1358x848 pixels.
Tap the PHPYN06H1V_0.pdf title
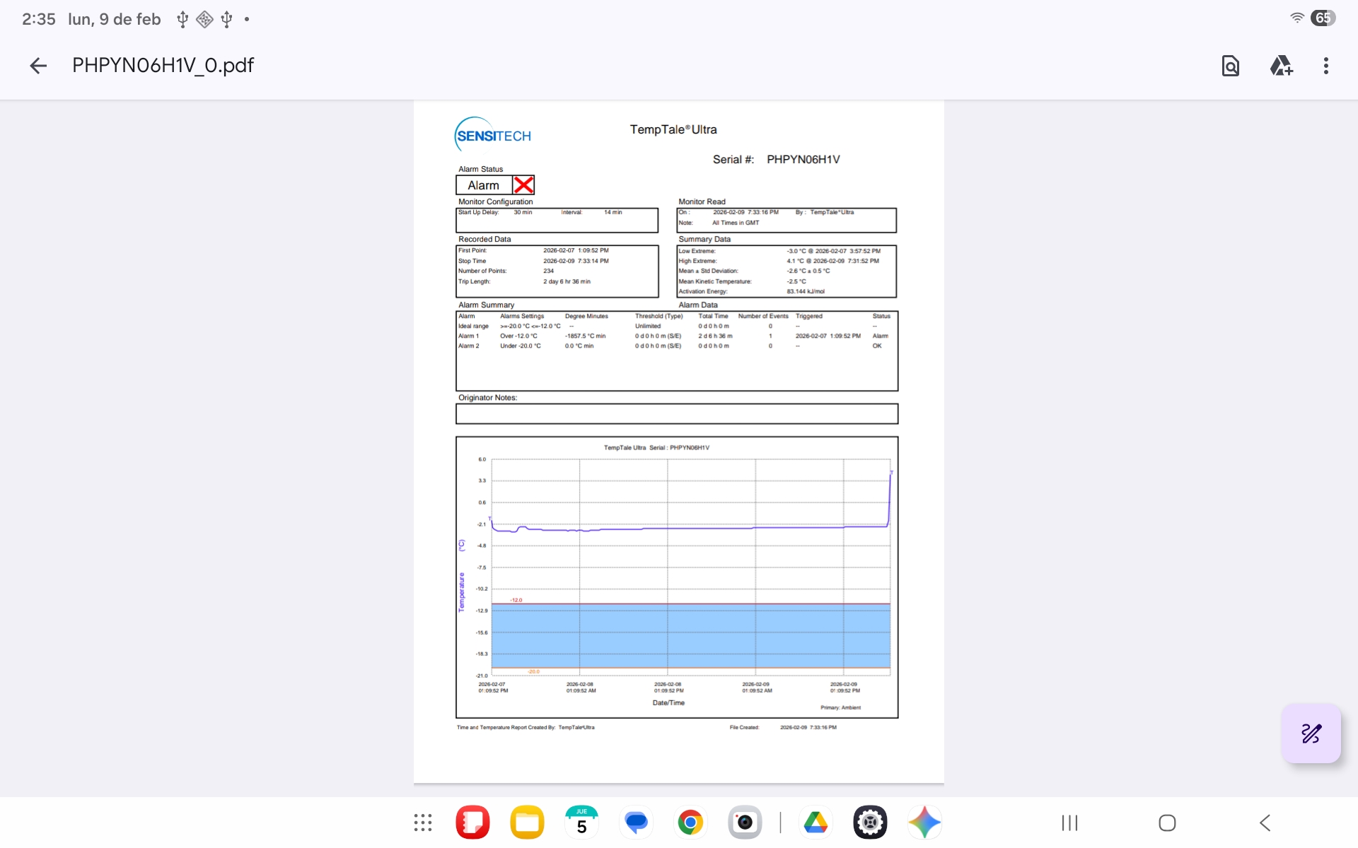coord(163,66)
